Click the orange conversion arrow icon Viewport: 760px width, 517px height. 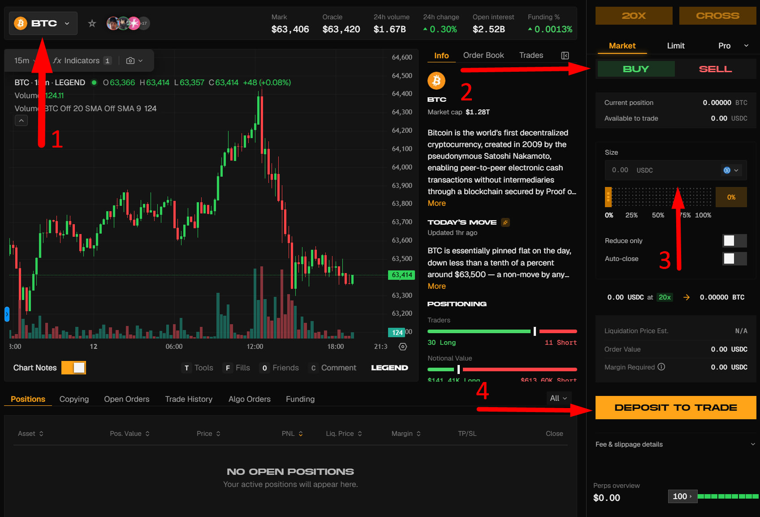point(686,297)
